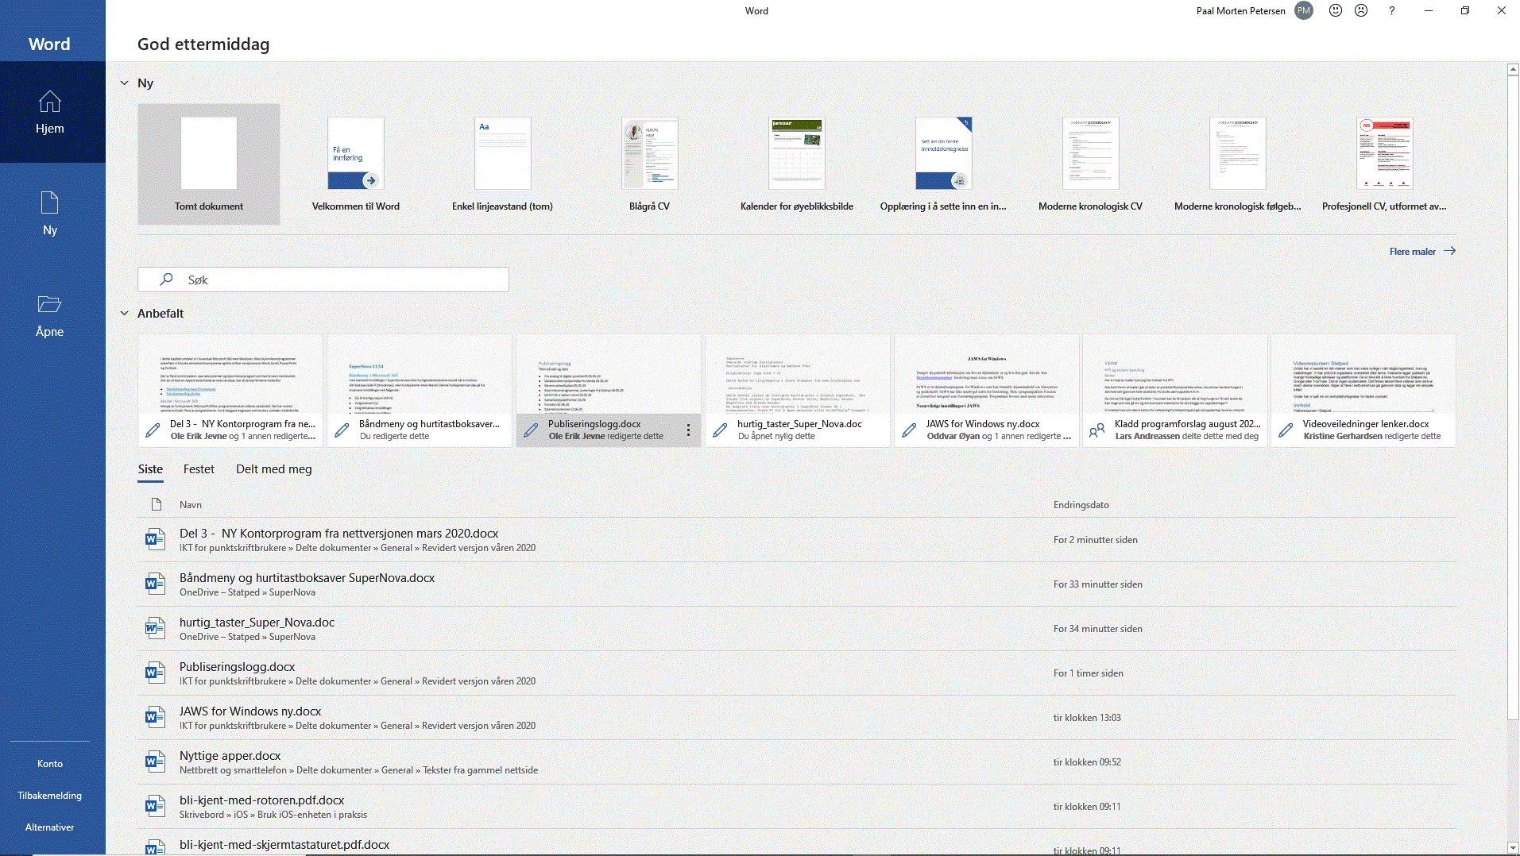Click Word icon beside Nyttige apper.docx
Image resolution: width=1520 pixels, height=856 pixels.
point(155,762)
